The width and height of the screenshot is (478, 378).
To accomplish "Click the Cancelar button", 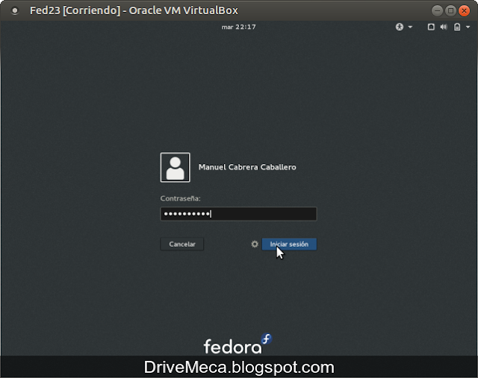I will (x=182, y=244).
